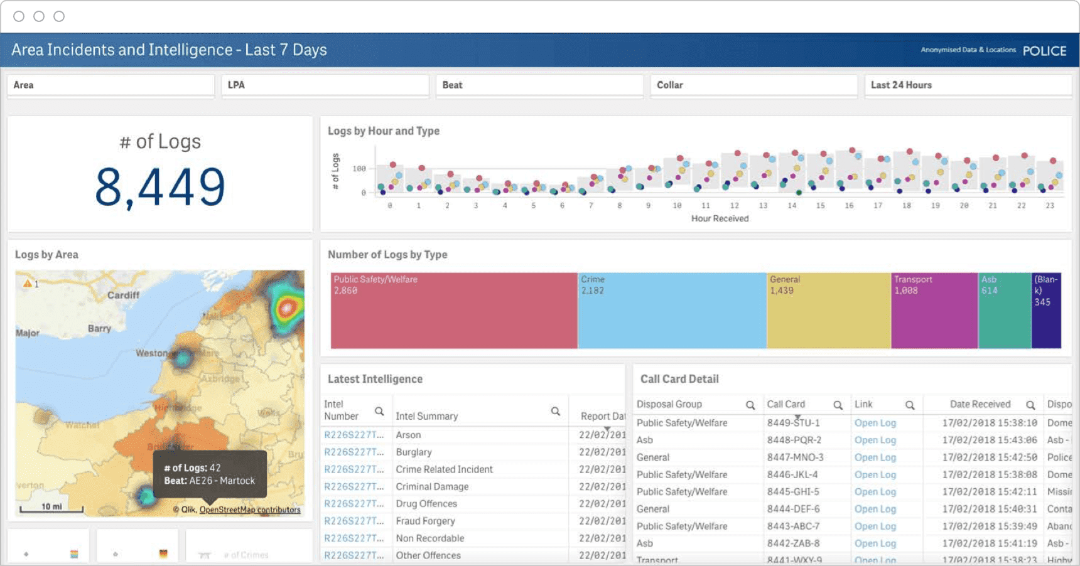
Task: Open Log link for call card 8449-STU-1
Action: [875, 423]
